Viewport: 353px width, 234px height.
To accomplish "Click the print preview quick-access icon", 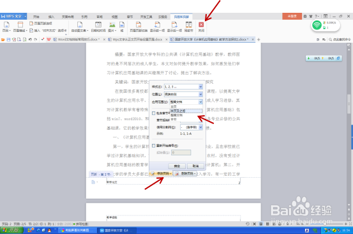I will pos(24,40).
